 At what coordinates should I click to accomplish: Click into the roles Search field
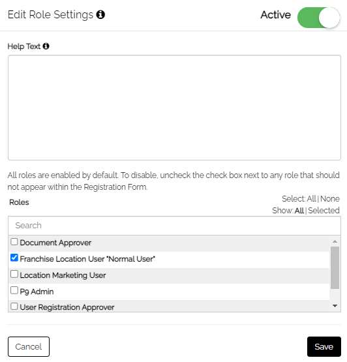coord(174,226)
